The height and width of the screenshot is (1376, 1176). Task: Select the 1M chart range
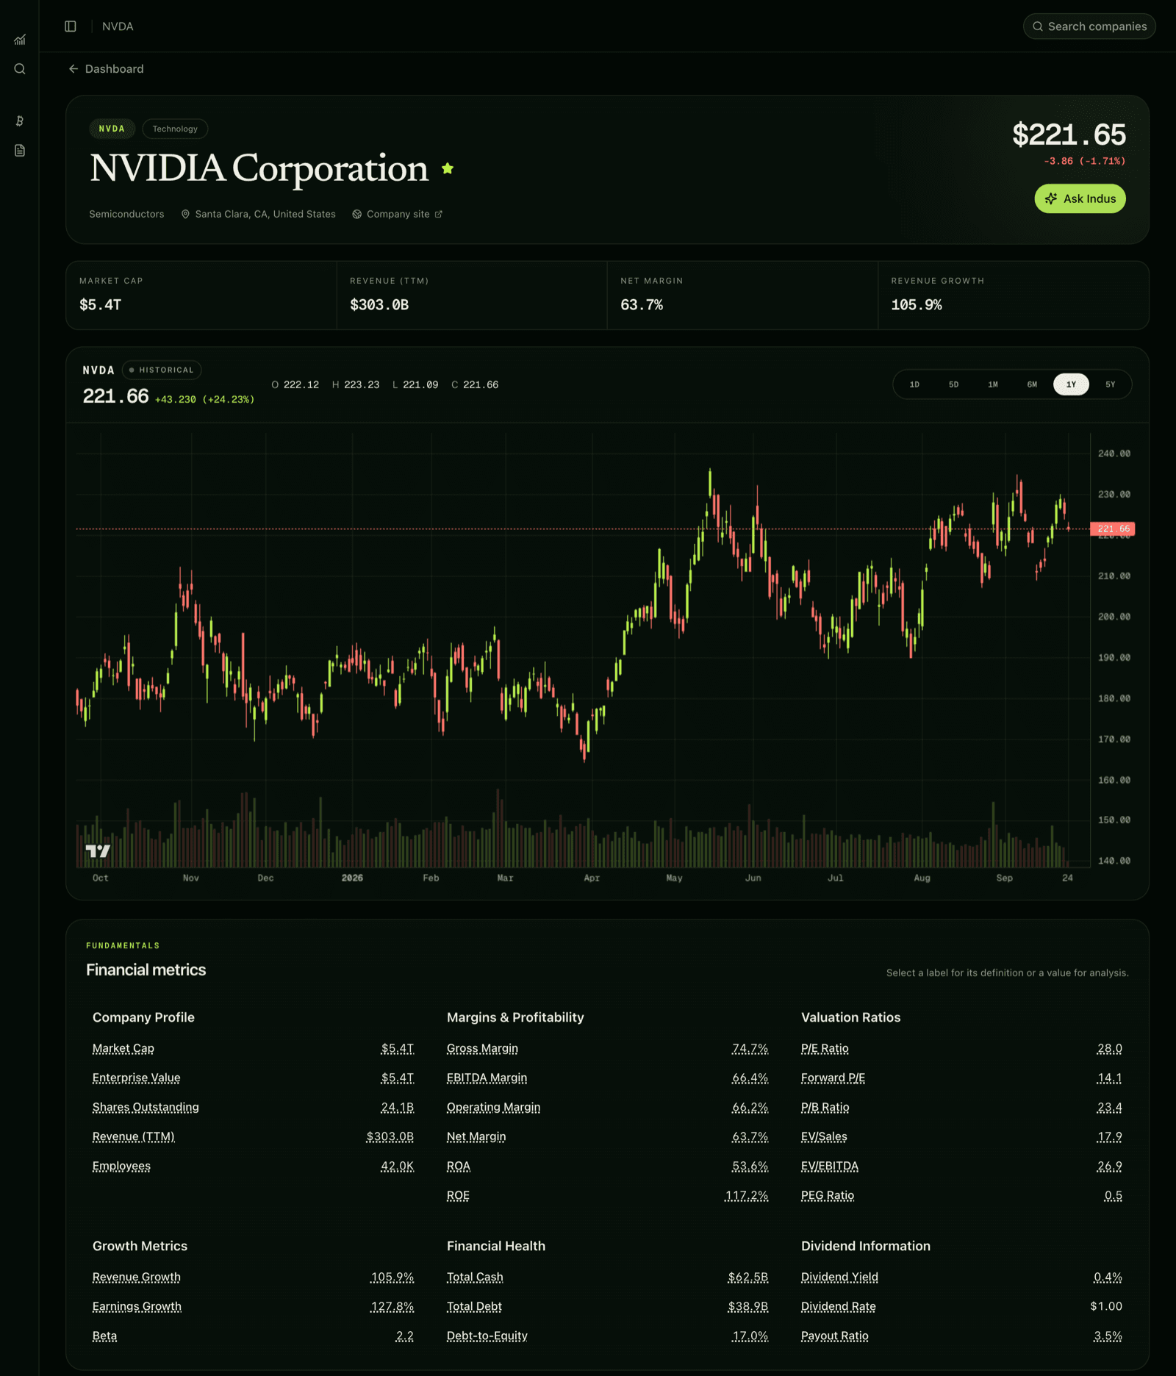coord(993,384)
